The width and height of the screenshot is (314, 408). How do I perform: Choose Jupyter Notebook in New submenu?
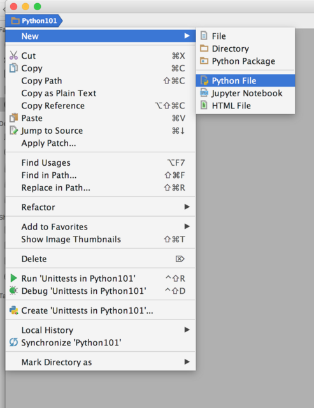245,93
